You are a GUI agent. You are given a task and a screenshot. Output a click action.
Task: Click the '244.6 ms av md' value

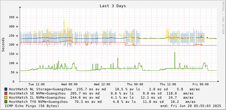click(x=85, y=97)
